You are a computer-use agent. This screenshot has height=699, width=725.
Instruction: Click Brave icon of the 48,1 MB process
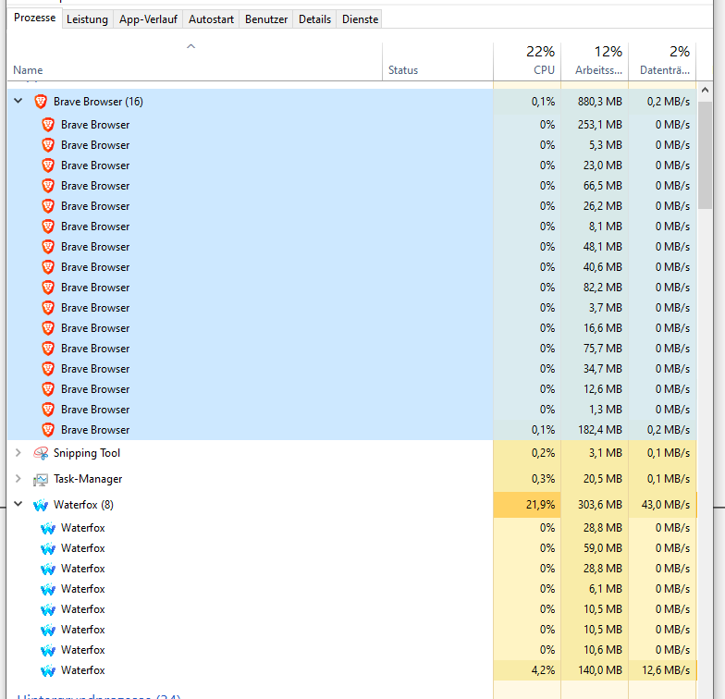[x=48, y=247]
